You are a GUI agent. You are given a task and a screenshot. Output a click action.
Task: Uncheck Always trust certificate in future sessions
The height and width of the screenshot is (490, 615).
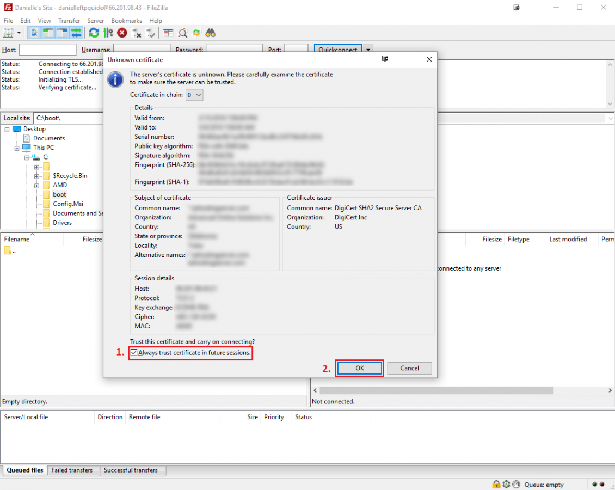tap(134, 353)
